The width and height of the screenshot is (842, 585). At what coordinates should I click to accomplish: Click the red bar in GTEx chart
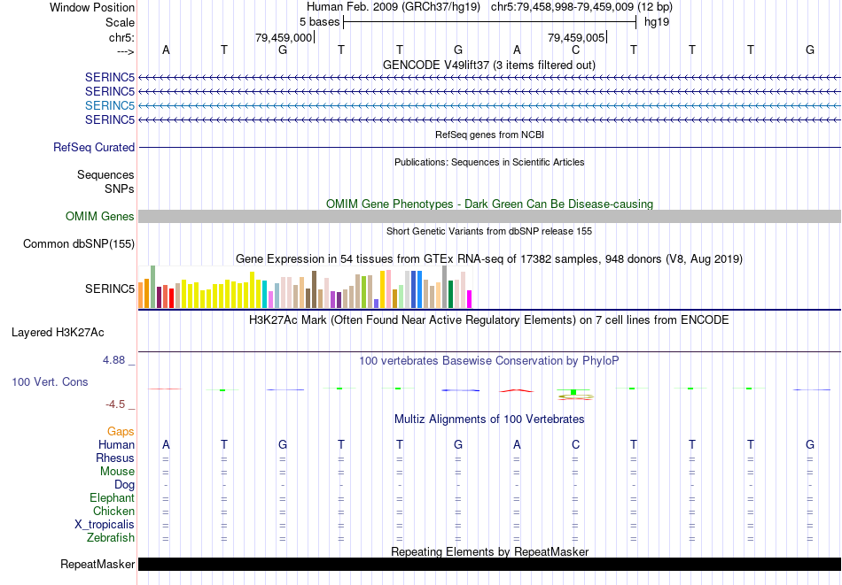point(171,298)
